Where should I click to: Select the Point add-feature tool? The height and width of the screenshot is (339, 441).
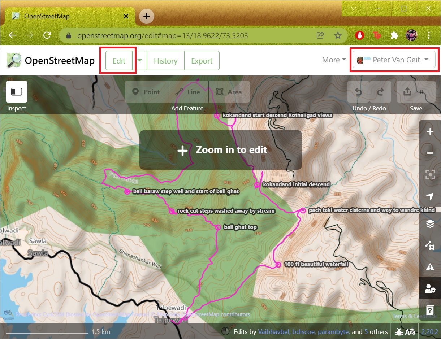tap(146, 92)
